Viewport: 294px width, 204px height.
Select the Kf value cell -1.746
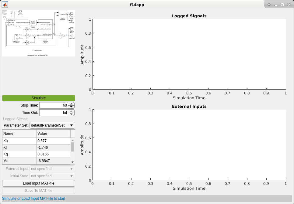[x=54, y=148]
